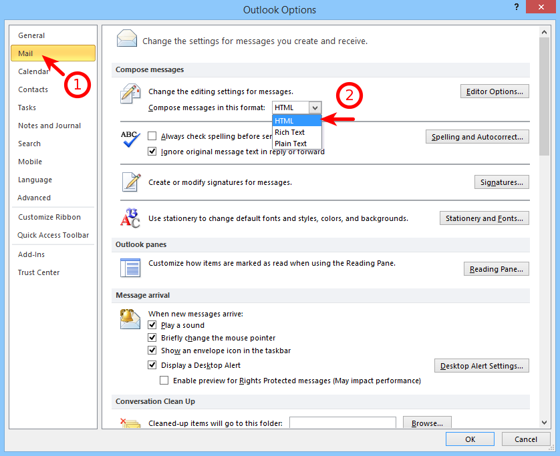Confirm changes with OK
Screen dimensions: 560x456
(470, 439)
